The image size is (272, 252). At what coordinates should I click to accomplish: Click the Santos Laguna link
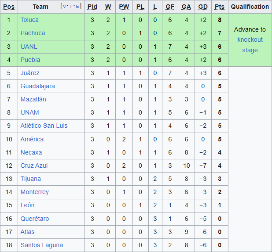point(42,245)
